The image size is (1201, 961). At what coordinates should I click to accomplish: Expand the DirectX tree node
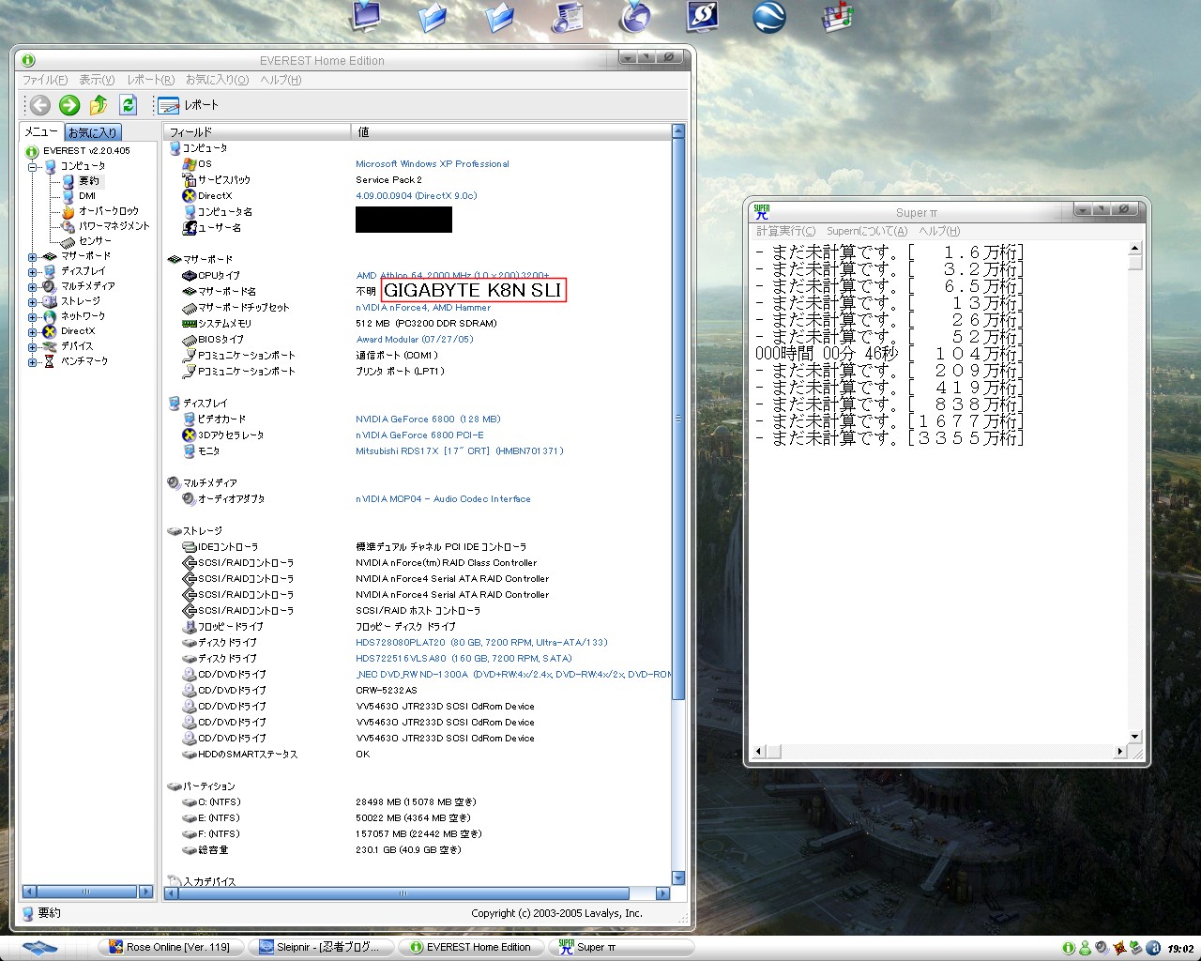coord(33,332)
